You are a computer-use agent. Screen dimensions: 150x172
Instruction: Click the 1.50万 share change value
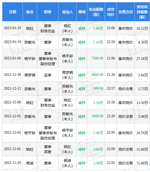98,103
